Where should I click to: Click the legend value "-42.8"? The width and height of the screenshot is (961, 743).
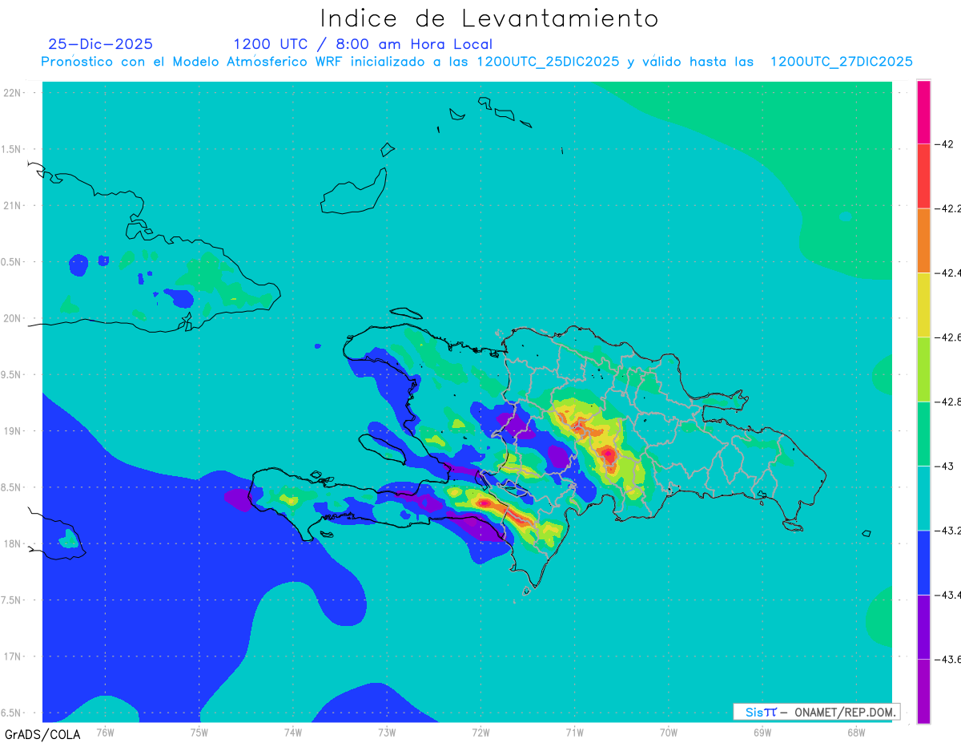tap(949, 402)
